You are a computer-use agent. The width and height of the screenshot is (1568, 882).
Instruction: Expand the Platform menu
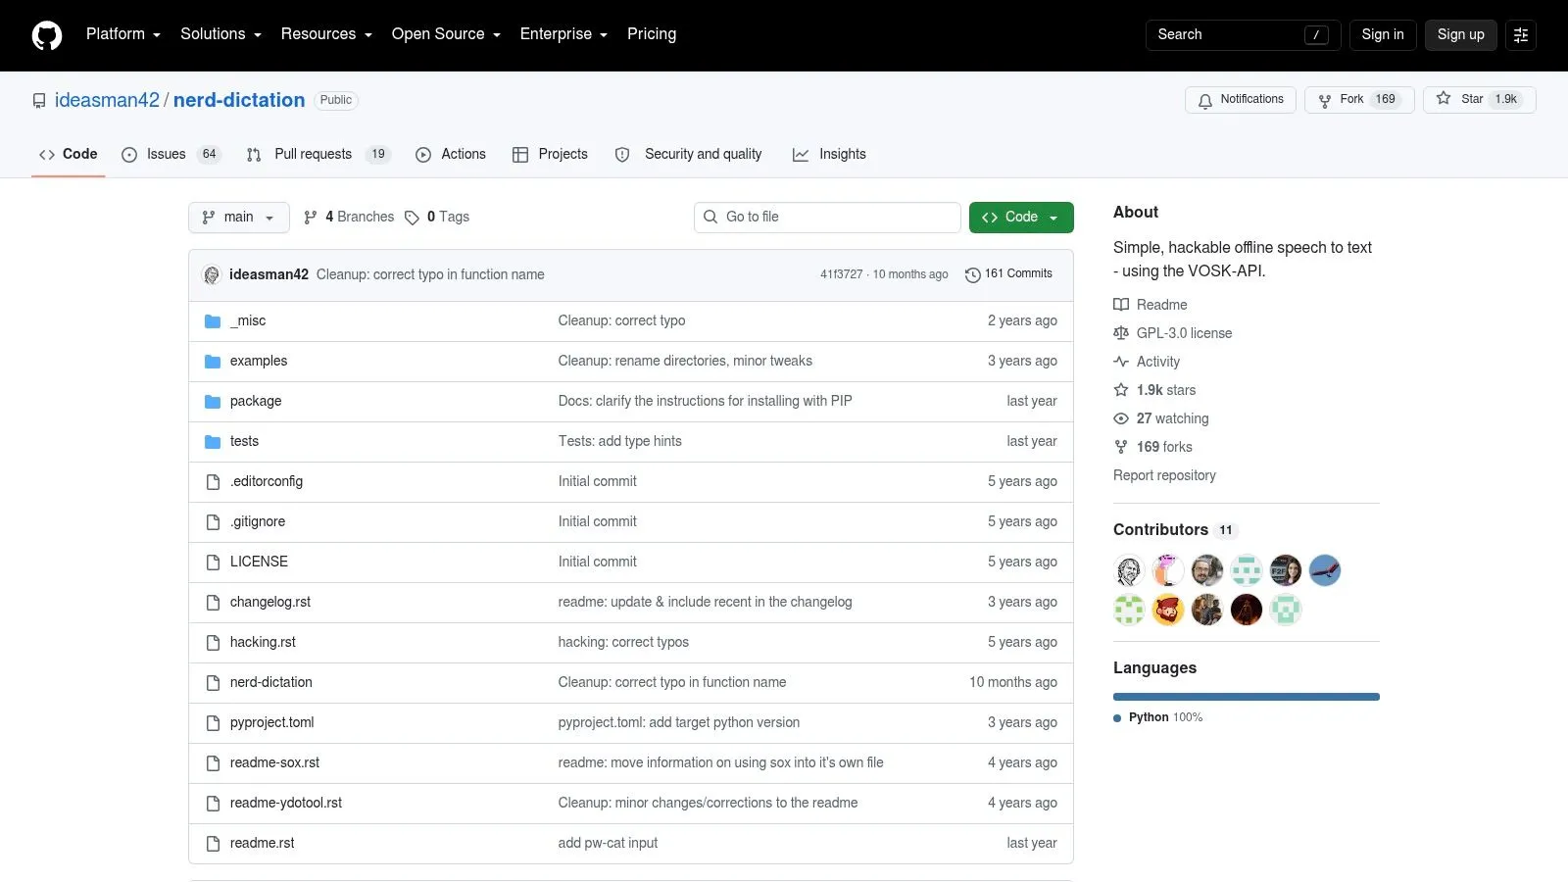(x=123, y=34)
